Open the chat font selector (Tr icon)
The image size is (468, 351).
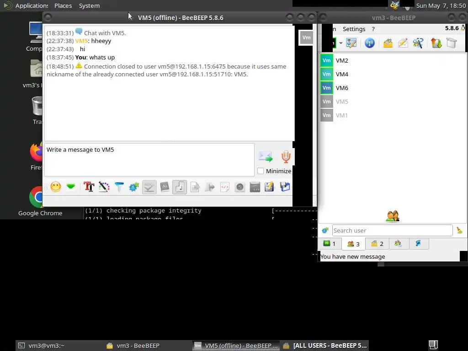(x=89, y=187)
